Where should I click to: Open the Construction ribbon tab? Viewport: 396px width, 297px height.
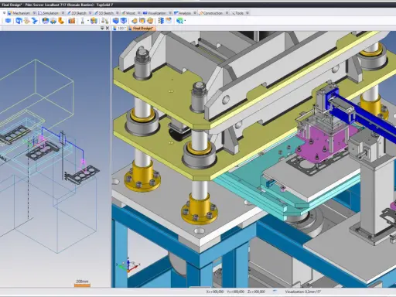pyautogui.click(x=210, y=13)
